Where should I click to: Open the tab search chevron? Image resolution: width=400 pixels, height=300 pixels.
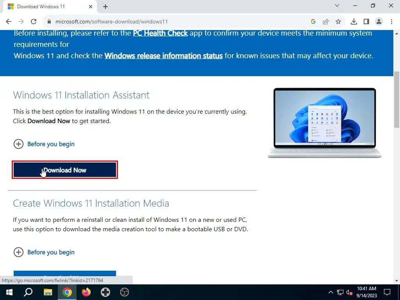click(x=337, y=5)
